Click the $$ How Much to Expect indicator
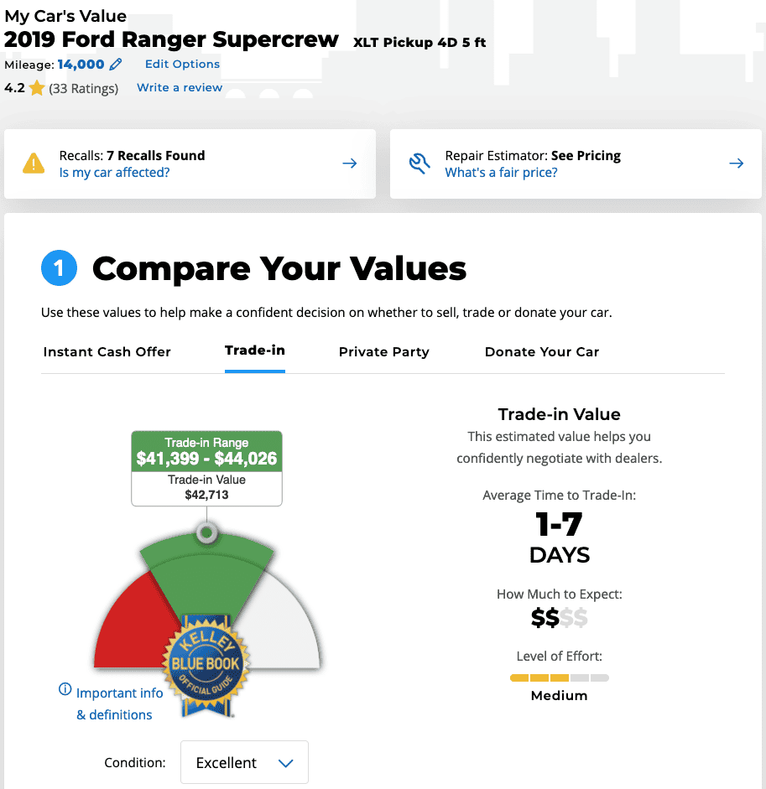766x789 pixels. point(559,617)
